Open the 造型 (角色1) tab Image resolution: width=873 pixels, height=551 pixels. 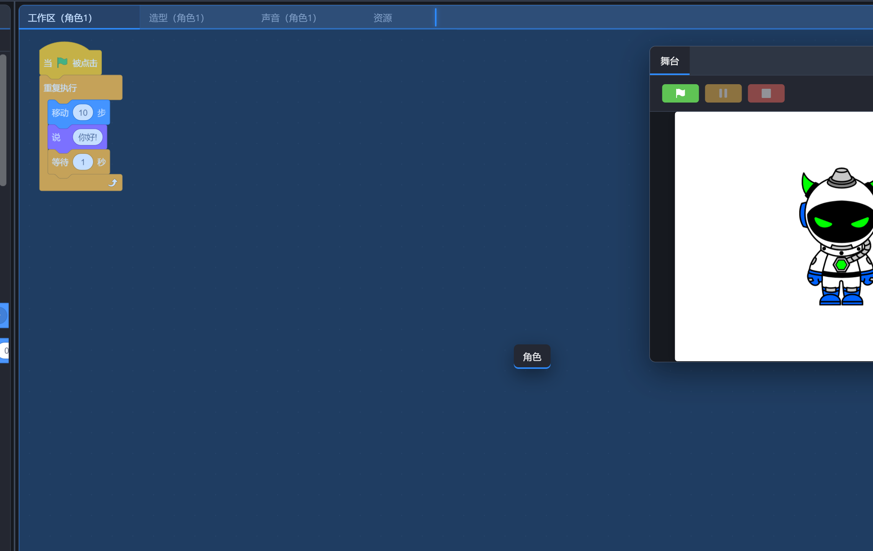point(177,18)
